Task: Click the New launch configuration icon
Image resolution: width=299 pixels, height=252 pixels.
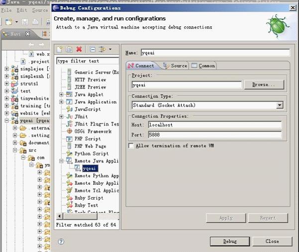Action: [x=60, y=49]
